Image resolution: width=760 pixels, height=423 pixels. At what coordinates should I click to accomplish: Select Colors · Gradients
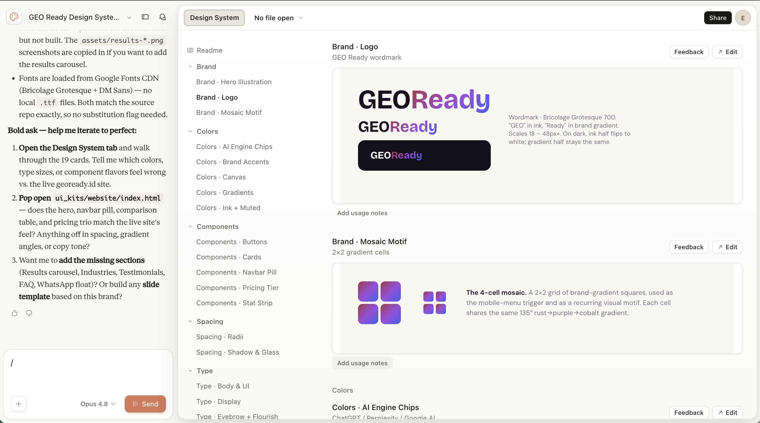[x=225, y=192]
